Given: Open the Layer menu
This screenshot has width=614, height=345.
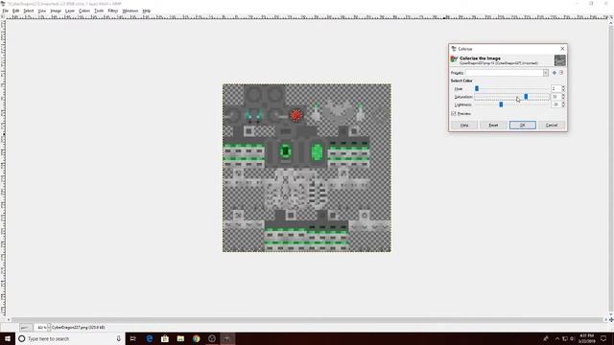Looking at the screenshot, I should pyautogui.click(x=70, y=11).
